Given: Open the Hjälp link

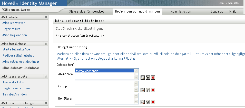Looking at the screenshot, I should point(233,12).
